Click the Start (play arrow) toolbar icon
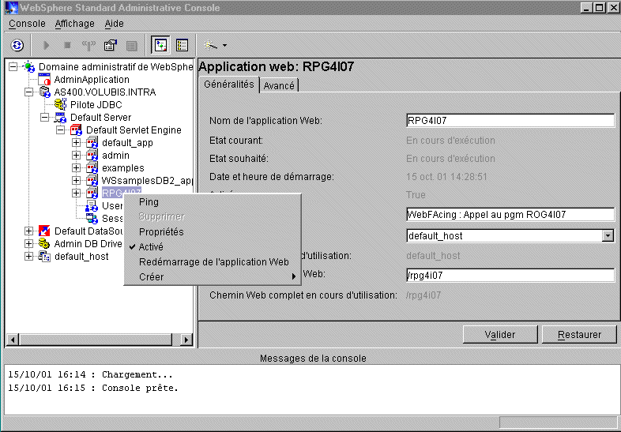 pos(47,46)
